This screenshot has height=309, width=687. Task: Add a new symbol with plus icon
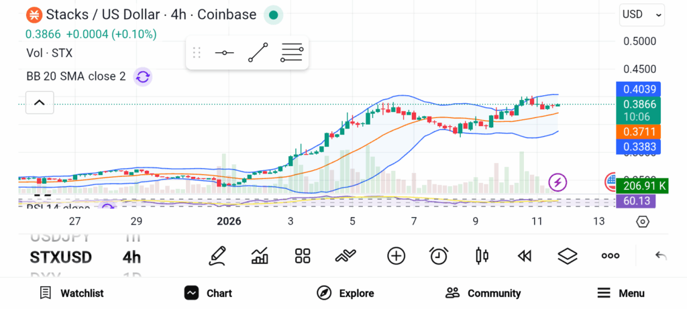396,255
